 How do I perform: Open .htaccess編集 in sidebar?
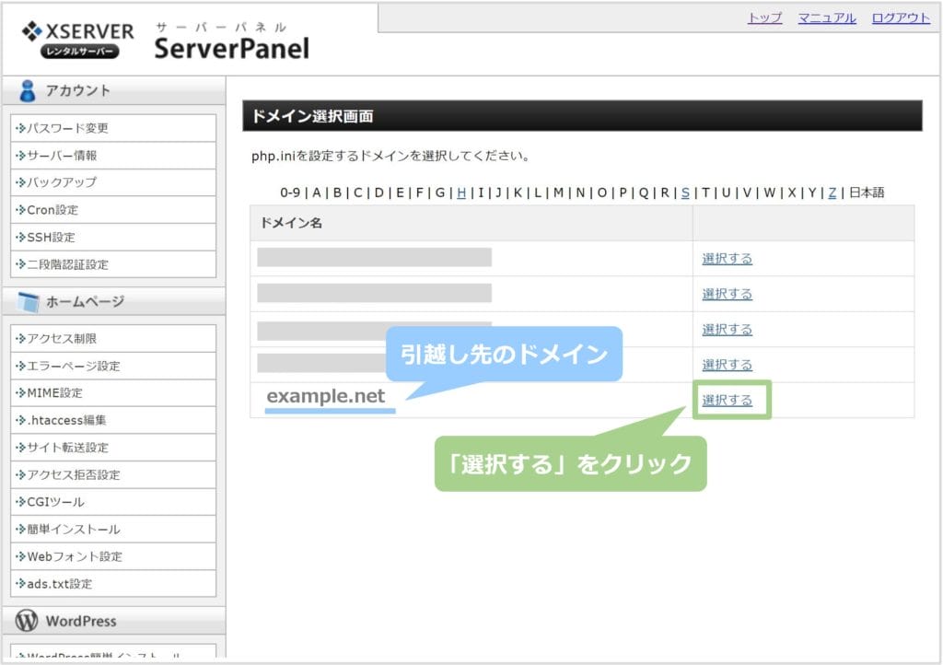click(113, 420)
